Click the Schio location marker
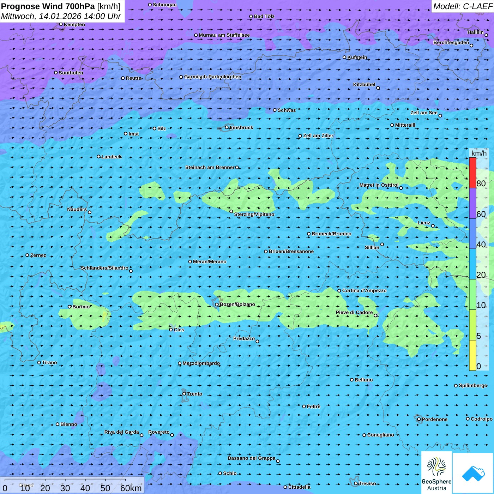The height and width of the screenshot is (494, 494). (220, 473)
